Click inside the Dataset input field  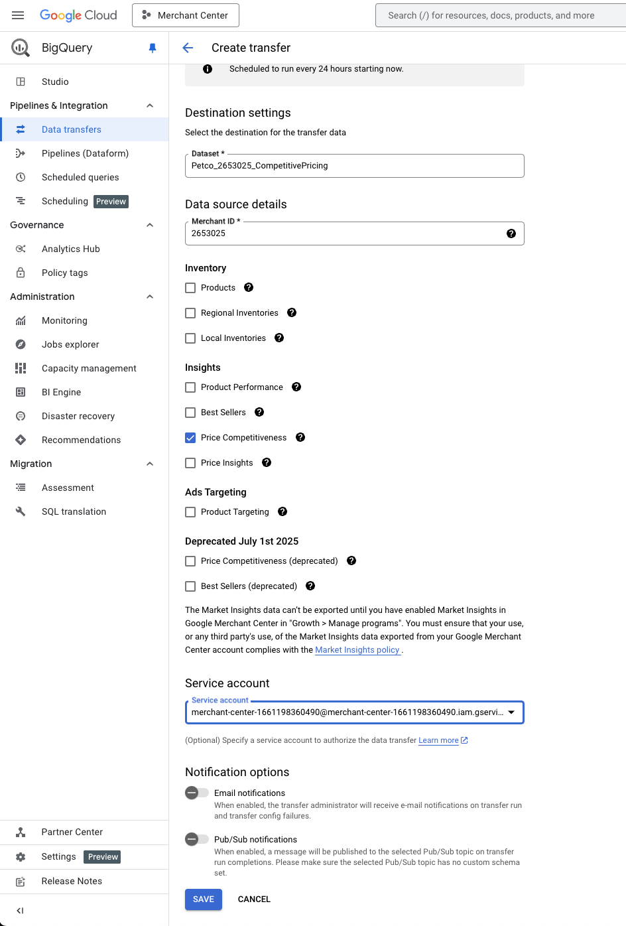354,165
